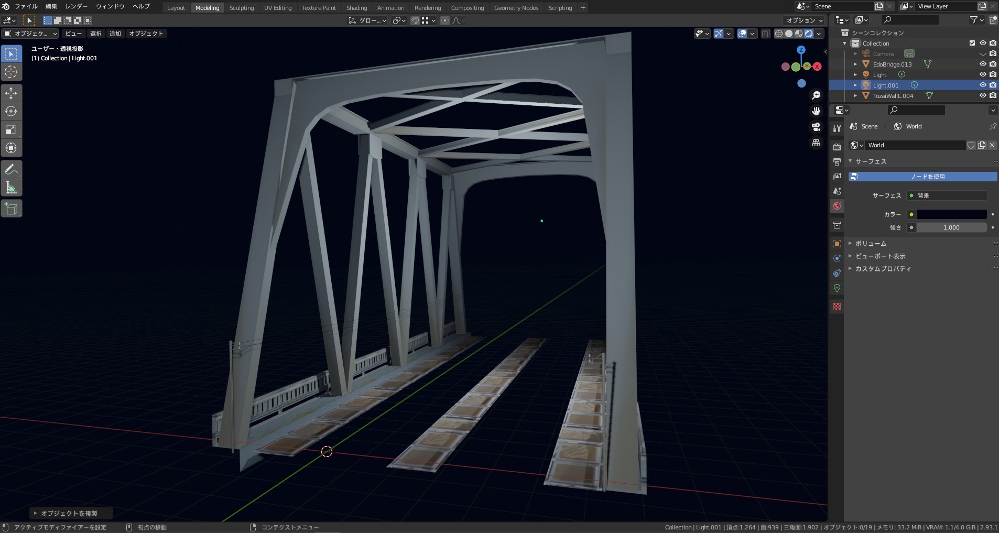Toggle visibility of TozaiWallL.004
Image resolution: width=999 pixels, height=533 pixels.
point(983,95)
